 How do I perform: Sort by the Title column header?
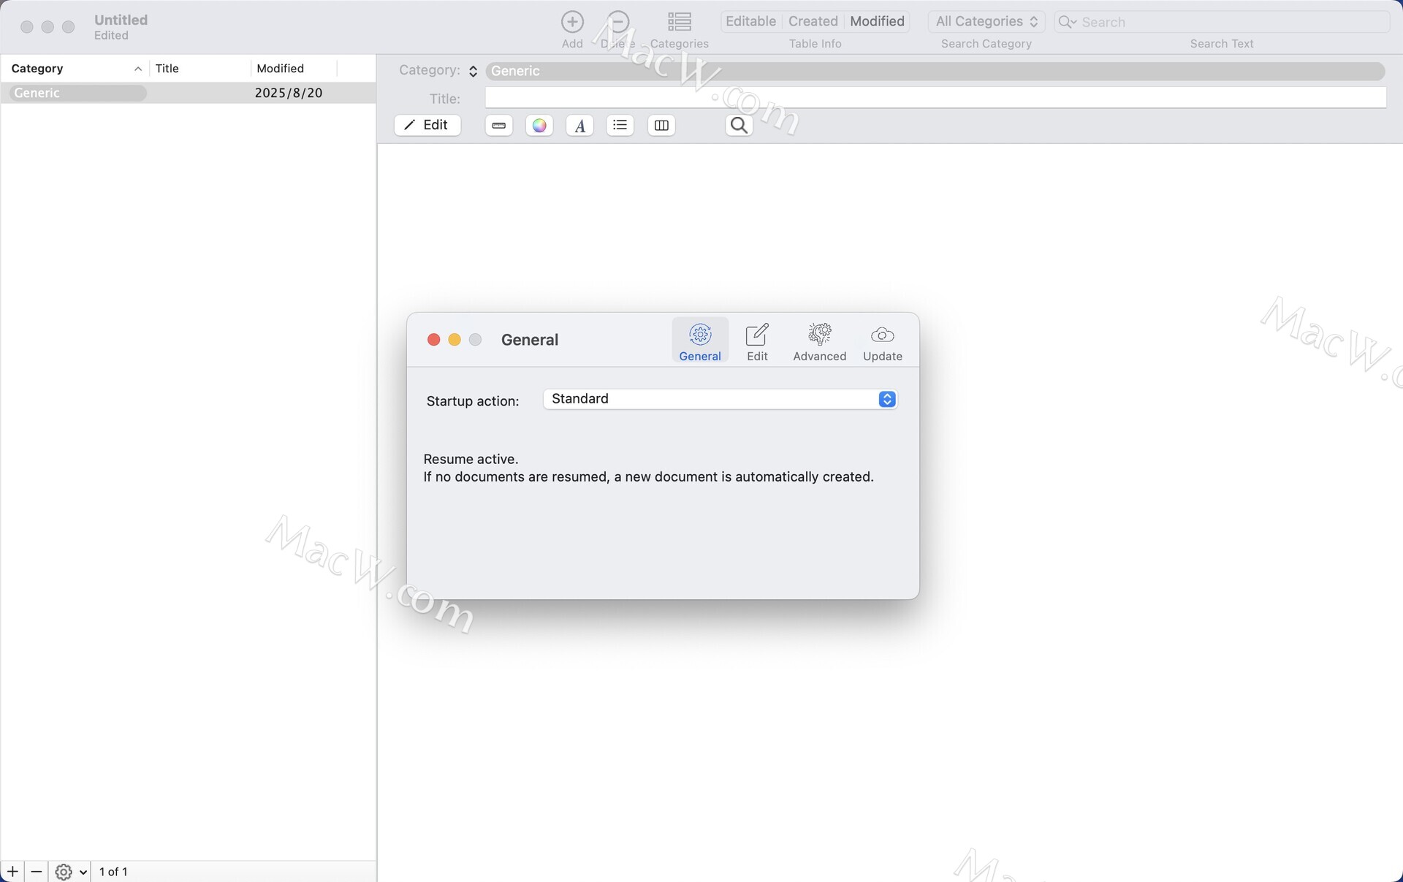200,69
